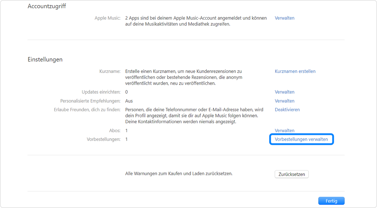
Task: Open "Verwalten" next to Abos
Action: 284,130
